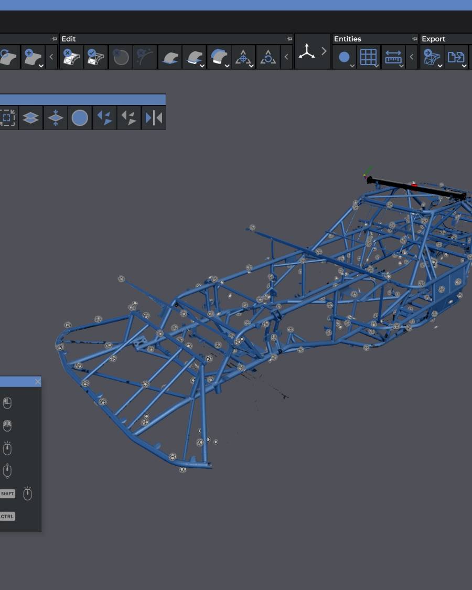The width and height of the screenshot is (472, 590).
Task: Click the validate mesh checkmark icon
Action: pos(95,57)
